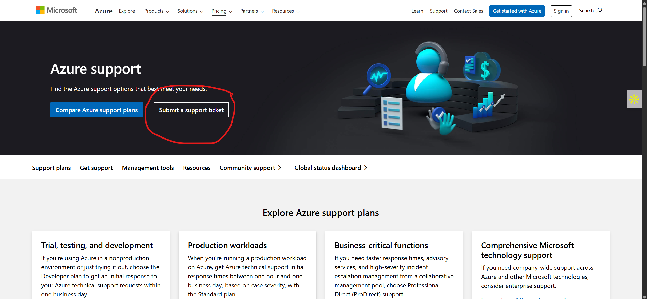
Task: Click the Microsoft logo
Action: coord(56,10)
